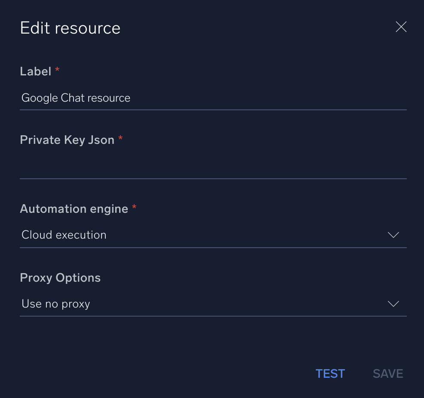Click the chevron next to Cloud execution
424x398 pixels.
click(x=393, y=235)
